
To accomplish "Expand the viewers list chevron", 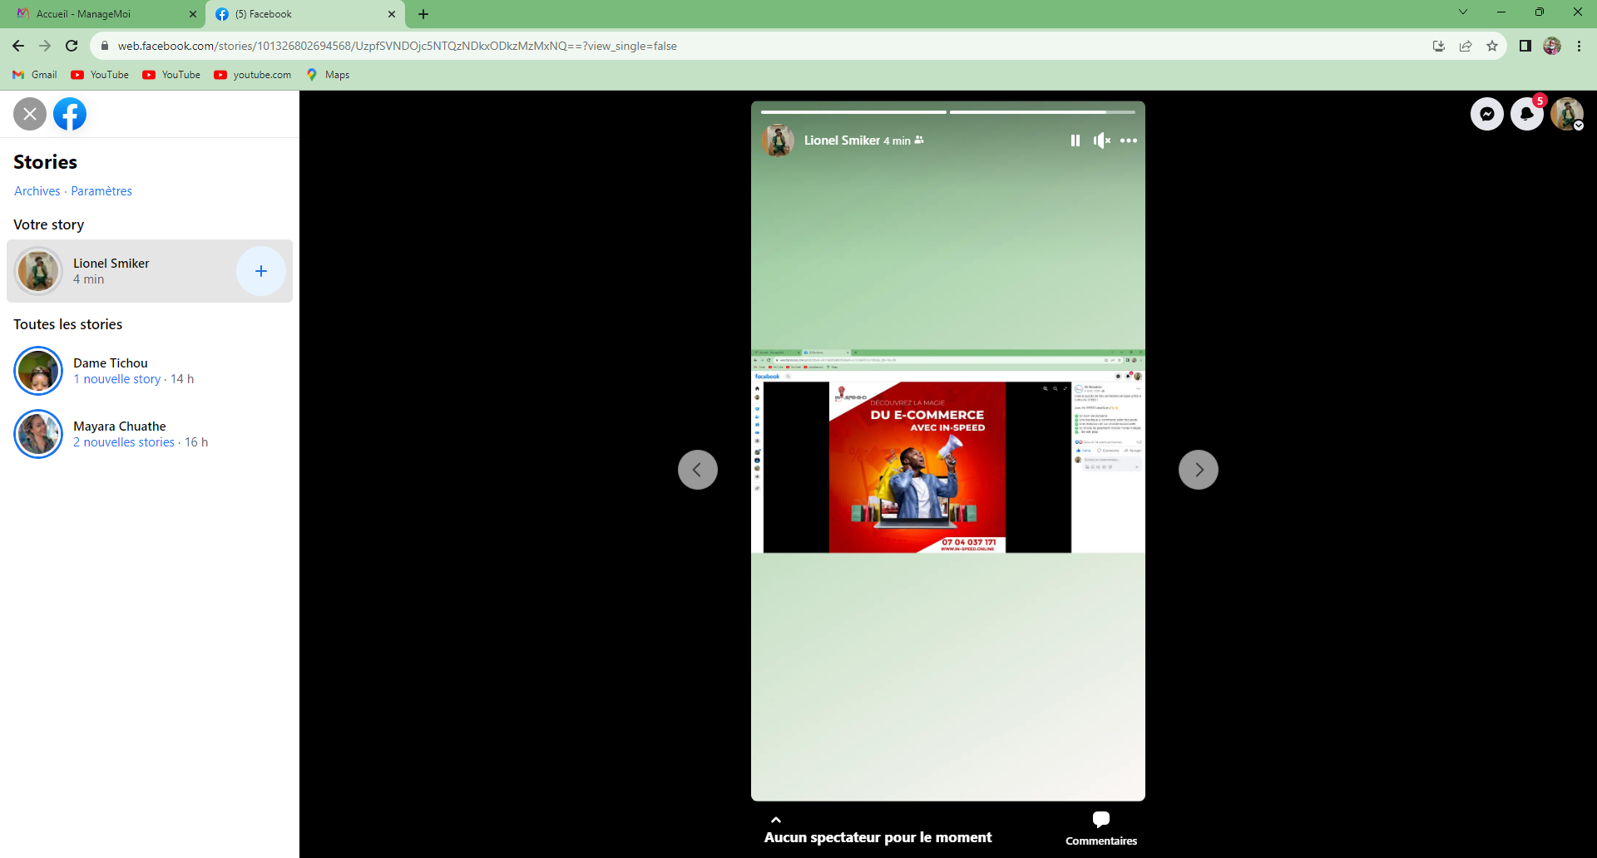I will click(775, 820).
